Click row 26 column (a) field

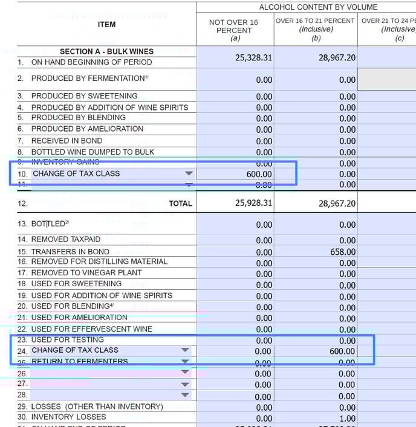(235, 373)
